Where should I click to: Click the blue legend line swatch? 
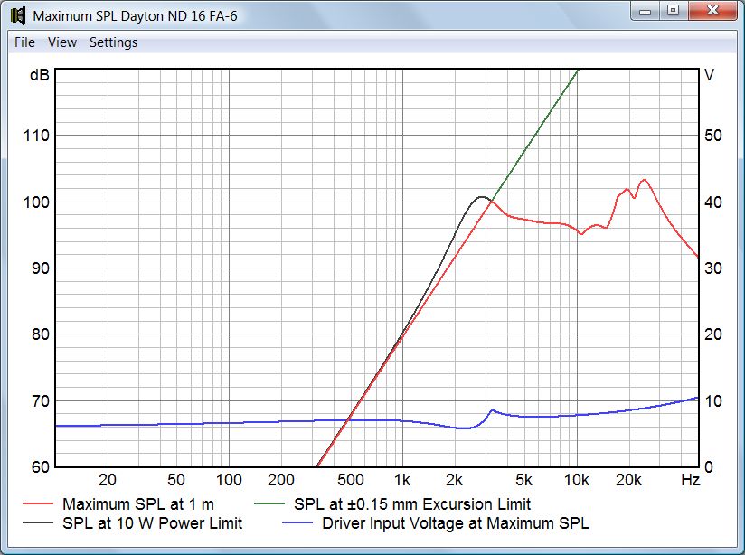tap(297, 522)
